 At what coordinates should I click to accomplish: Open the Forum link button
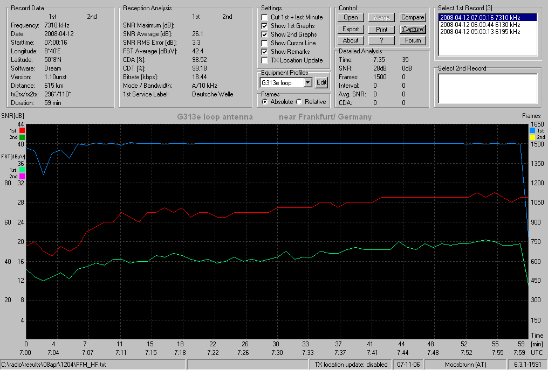[413, 40]
